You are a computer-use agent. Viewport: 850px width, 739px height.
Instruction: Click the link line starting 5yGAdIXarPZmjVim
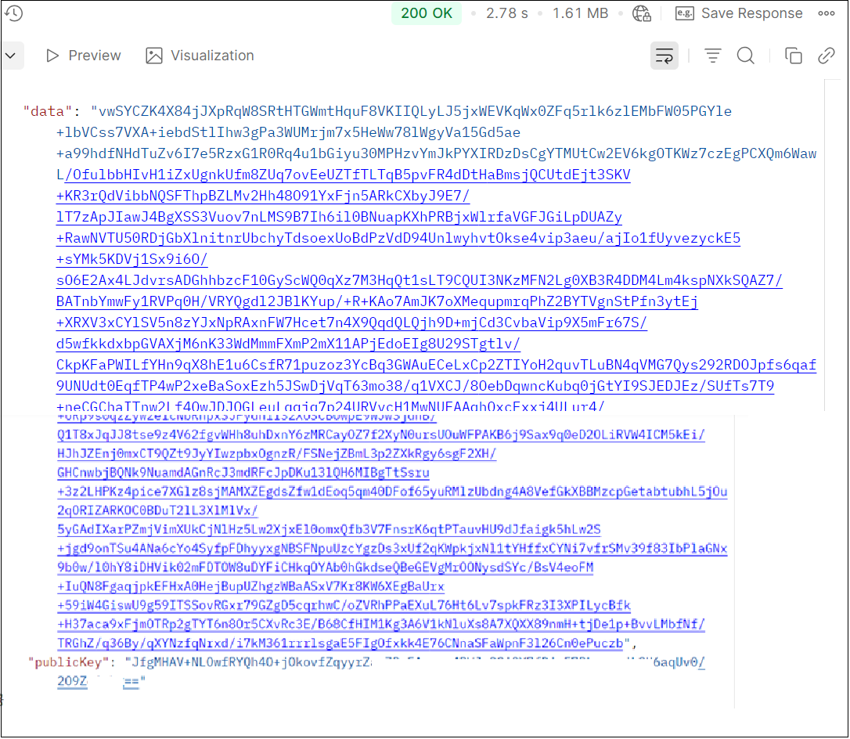pyautogui.click(x=329, y=530)
